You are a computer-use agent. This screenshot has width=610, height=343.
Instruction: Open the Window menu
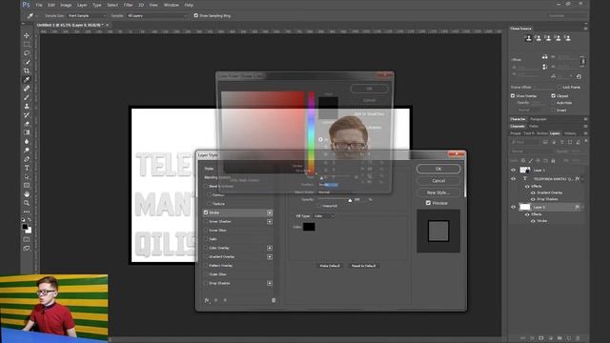172,5
